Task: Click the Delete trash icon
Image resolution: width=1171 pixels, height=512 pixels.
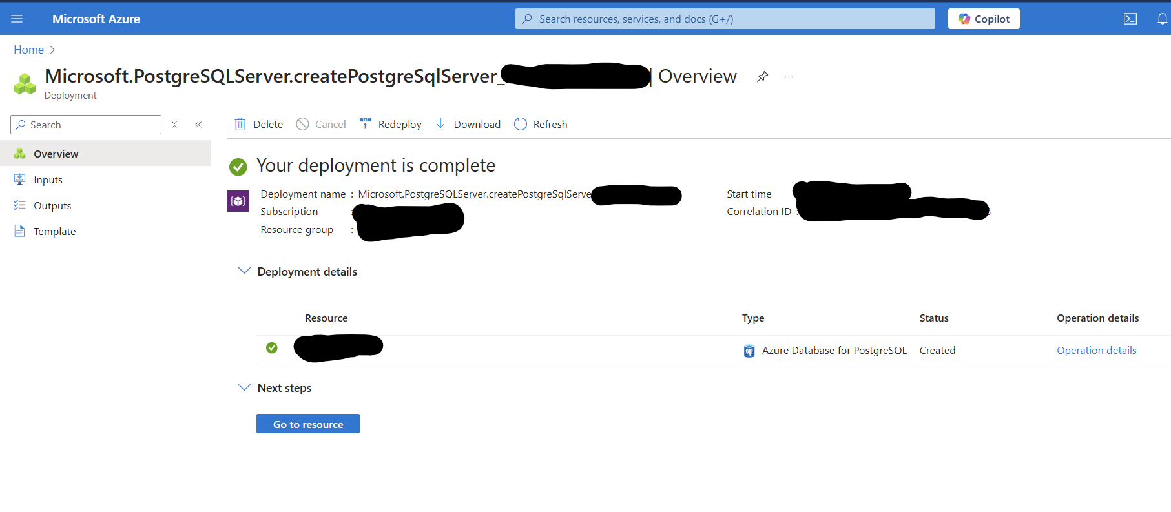Action: 240,124
